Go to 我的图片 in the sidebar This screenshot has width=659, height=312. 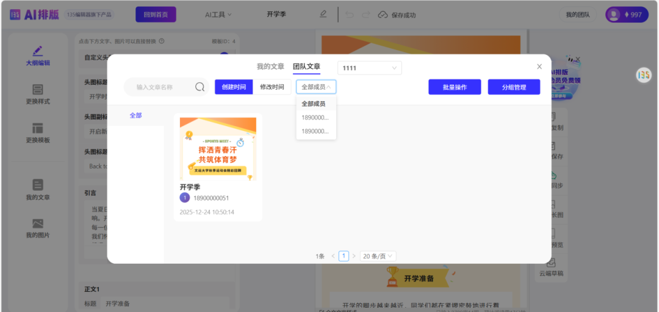coord(38,229)
